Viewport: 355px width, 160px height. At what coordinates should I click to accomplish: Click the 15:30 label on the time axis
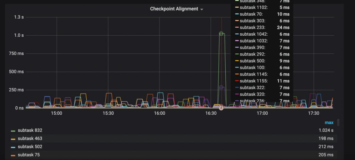108,113
